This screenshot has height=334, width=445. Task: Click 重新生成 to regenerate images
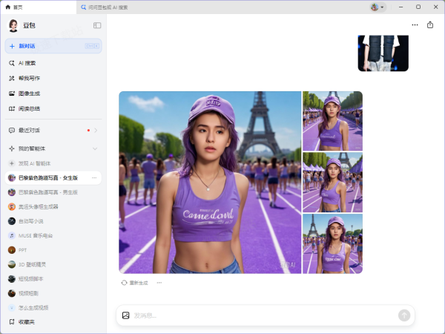(134, 283)
